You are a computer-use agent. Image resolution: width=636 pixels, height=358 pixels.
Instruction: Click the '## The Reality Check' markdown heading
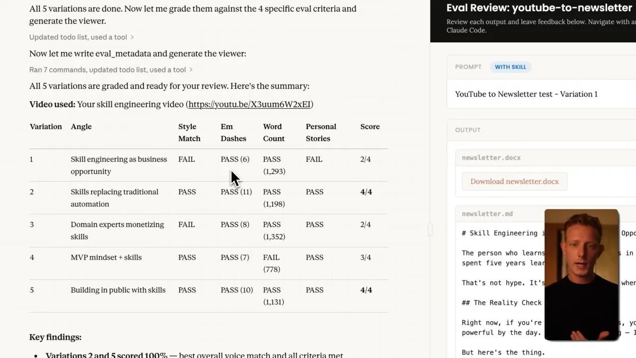pyautogui.click(x=502, y=303)
